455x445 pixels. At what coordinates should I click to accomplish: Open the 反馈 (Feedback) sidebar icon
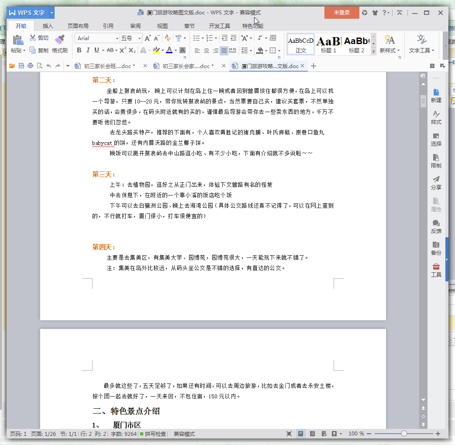tap(436, 227)
